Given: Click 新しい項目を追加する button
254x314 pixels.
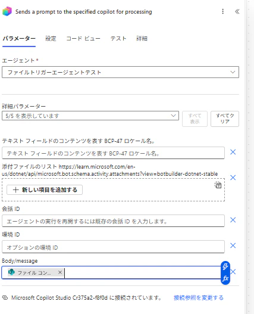Looking at the screenshot, I should 45,190.
